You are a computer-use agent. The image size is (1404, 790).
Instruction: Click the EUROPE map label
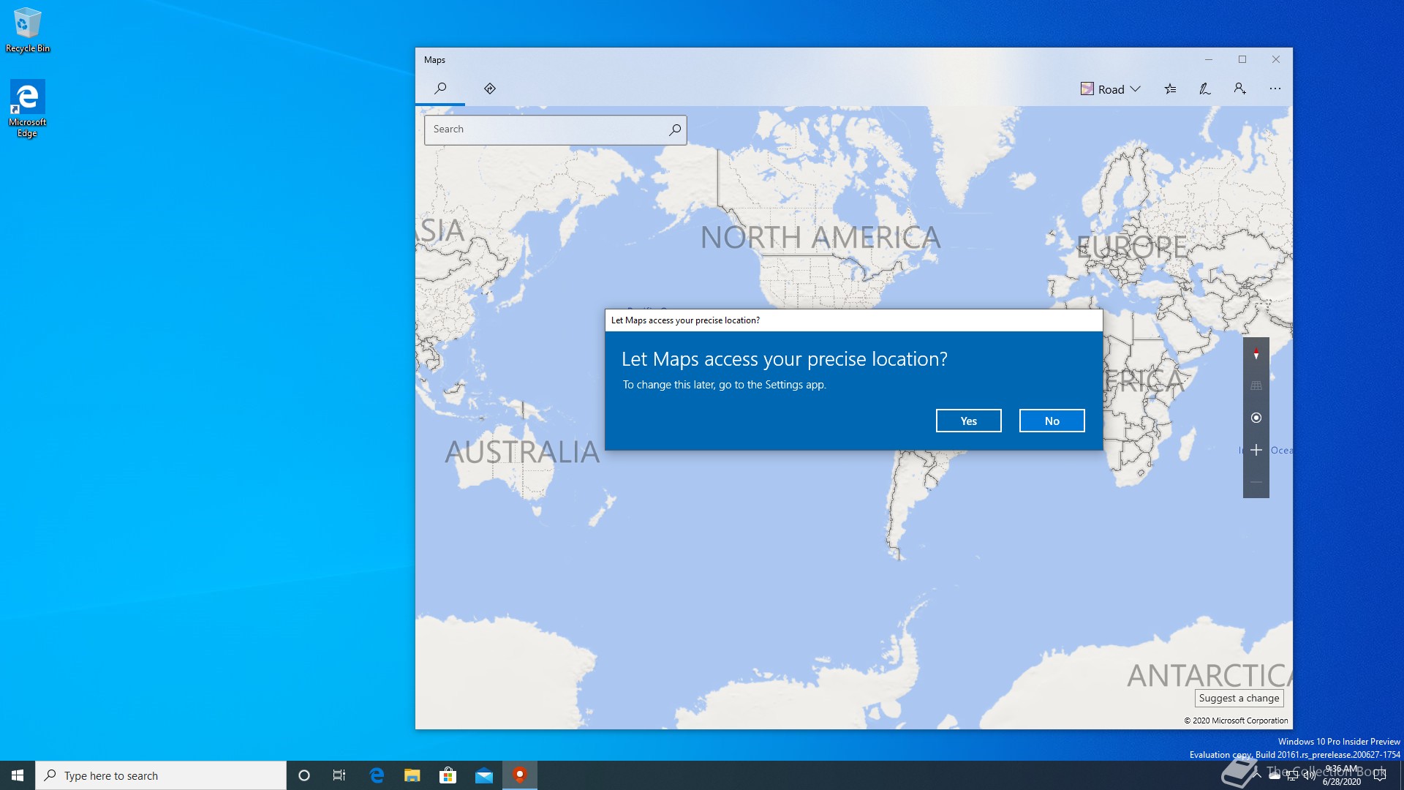(x=1132, y=247)
